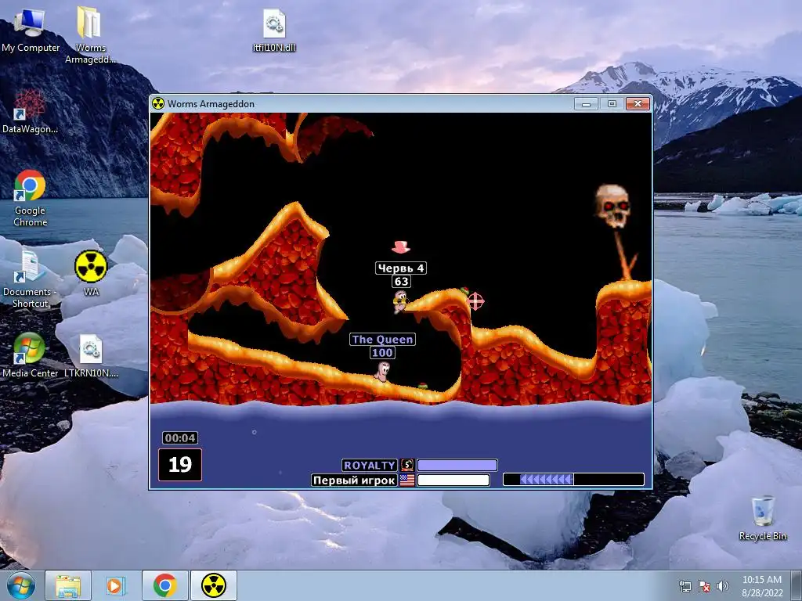Open the Documents - Shortcut desktop icon
The height and width of the screenshot is (601, 802).
tap(30, 279)
